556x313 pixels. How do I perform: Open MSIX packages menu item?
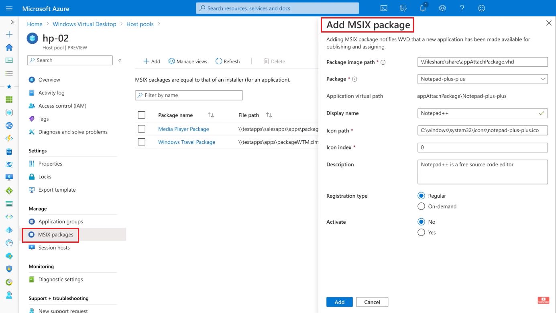coord(55,235)
